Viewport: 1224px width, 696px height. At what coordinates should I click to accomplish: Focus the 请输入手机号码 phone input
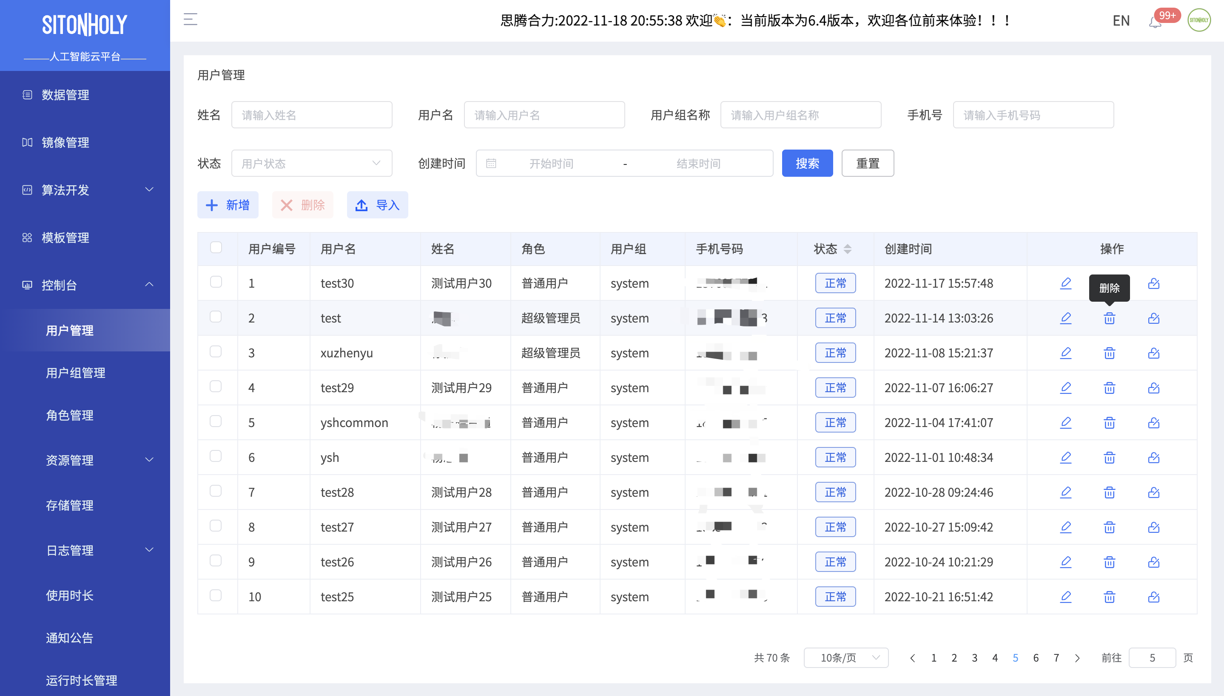[1033, 115]
